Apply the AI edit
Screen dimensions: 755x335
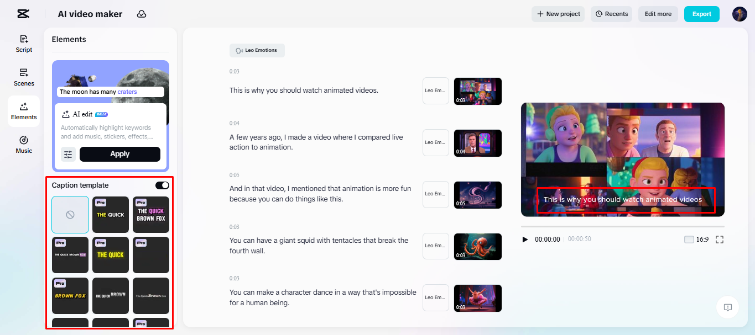coord(120,154)
